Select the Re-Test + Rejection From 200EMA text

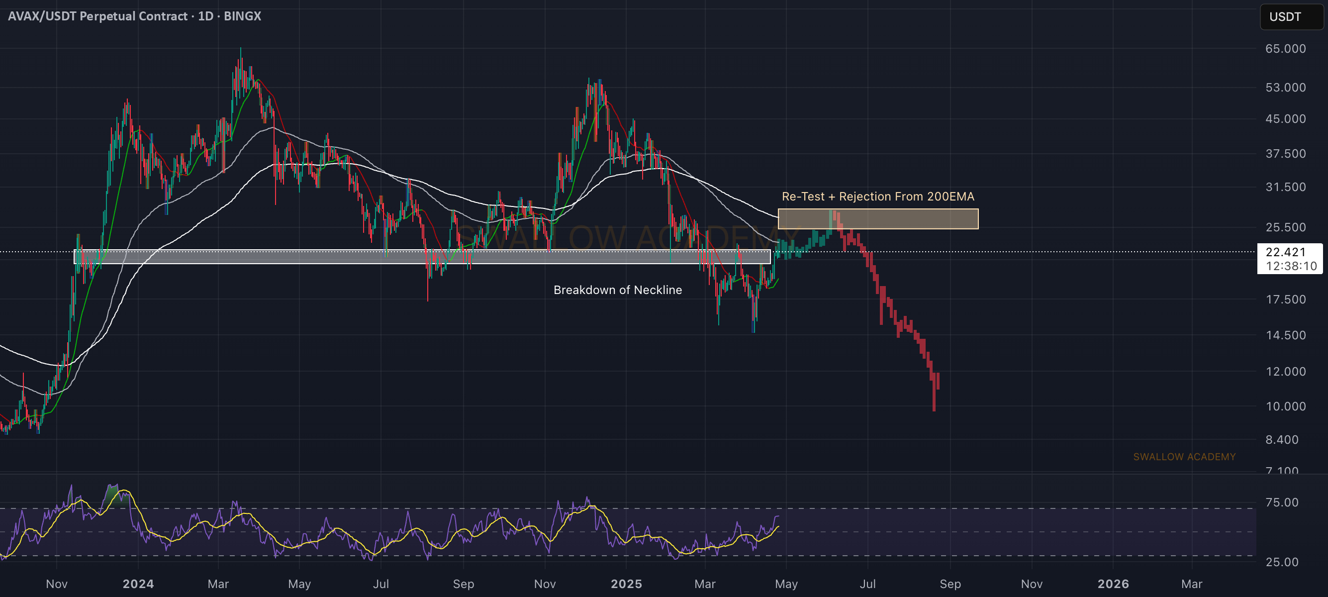pos(878,197)
